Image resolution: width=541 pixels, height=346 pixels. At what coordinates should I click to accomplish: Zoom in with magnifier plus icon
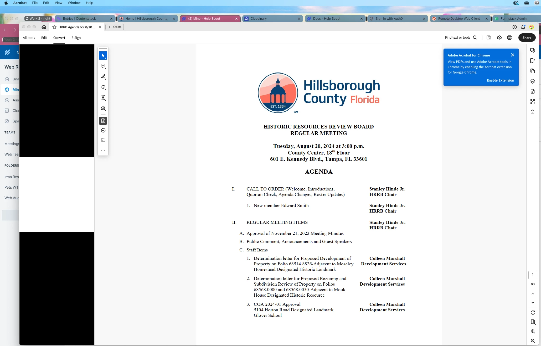533,332
